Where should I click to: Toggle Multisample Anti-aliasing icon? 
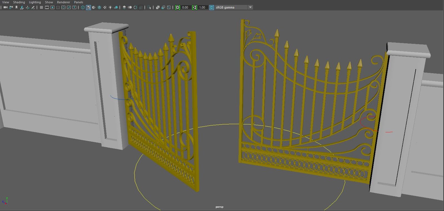(x=135, y=7)
